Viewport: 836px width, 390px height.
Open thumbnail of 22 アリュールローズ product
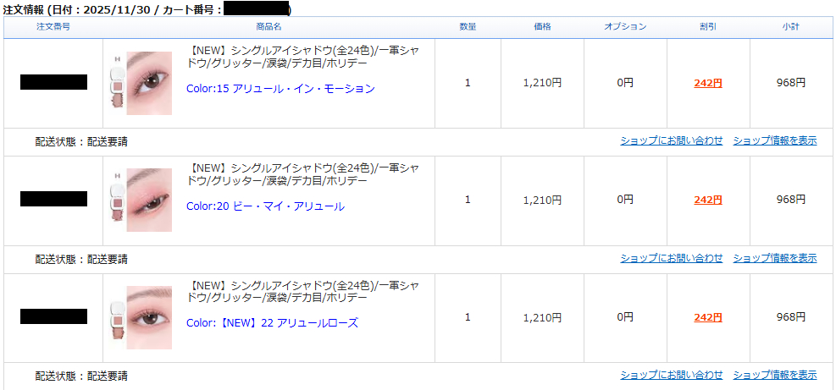click(141, 317)
